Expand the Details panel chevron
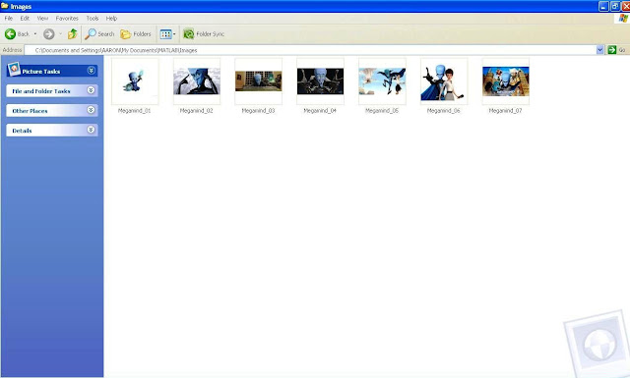 pos(92,130)
